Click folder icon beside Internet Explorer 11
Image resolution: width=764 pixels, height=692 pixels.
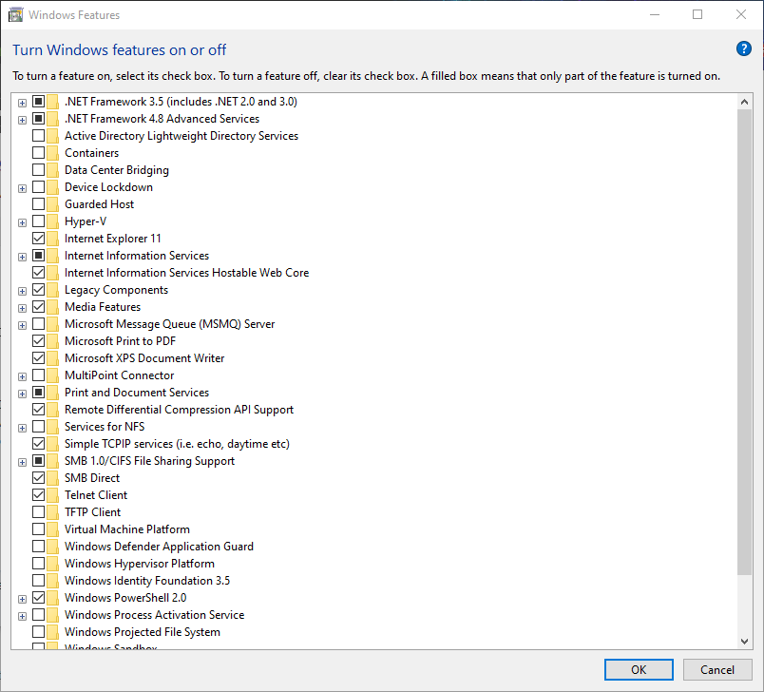coord(52,239)
